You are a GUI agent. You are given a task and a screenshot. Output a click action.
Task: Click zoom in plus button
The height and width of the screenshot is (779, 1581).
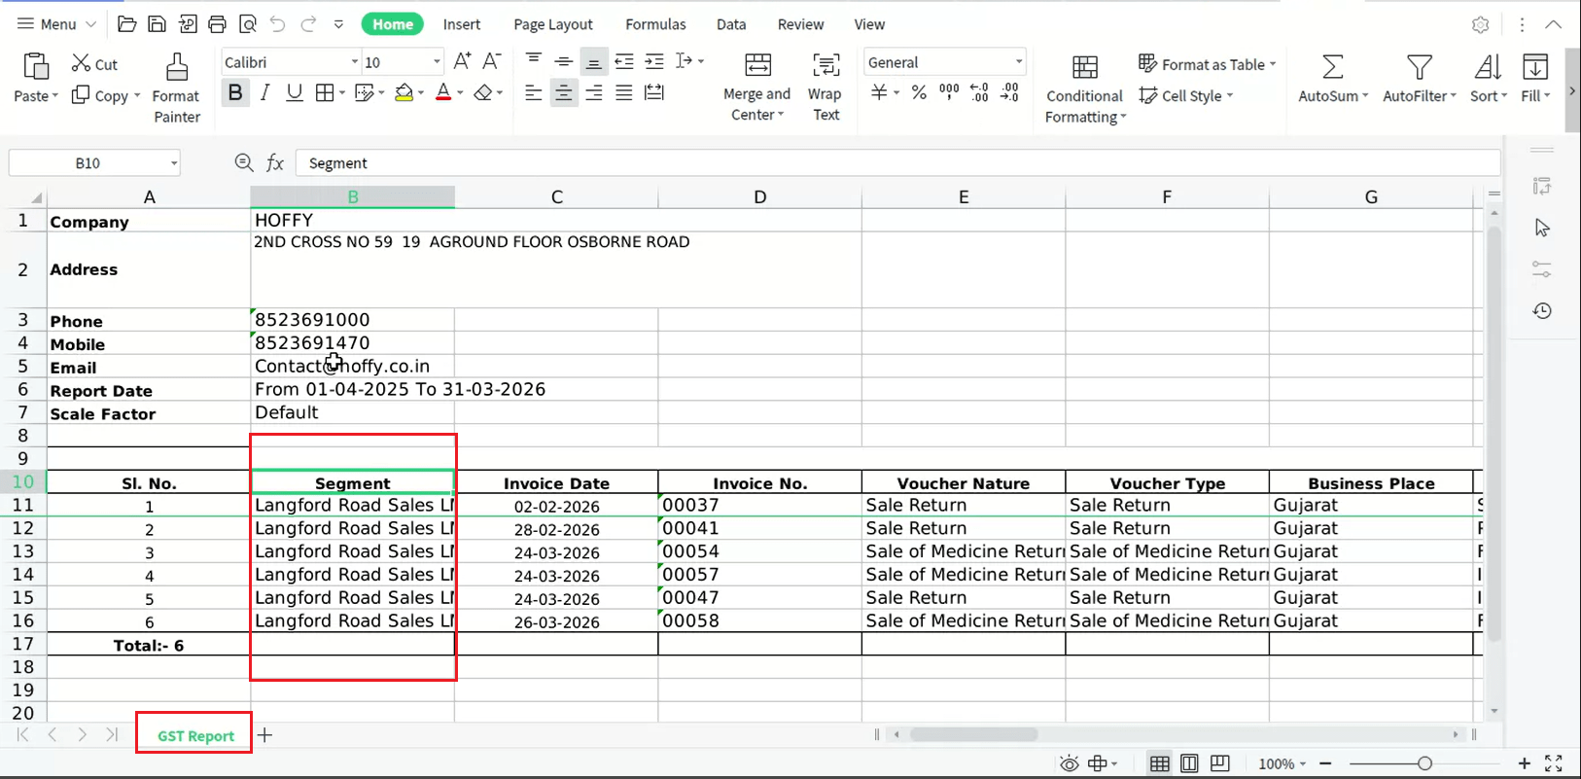coord(1524,763)
